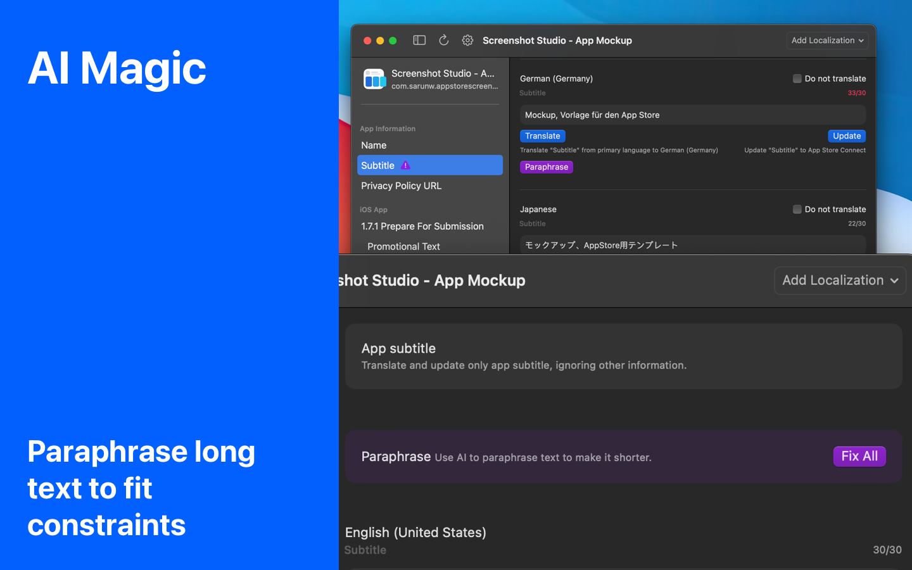Maximize the window with the green button
The width and height of the screenshot is (912, 570).
pyautogui.click(x=393, y=41)
